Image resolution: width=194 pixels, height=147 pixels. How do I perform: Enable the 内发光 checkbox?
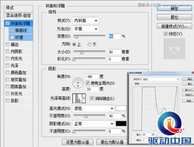click(x=7, y=59)
